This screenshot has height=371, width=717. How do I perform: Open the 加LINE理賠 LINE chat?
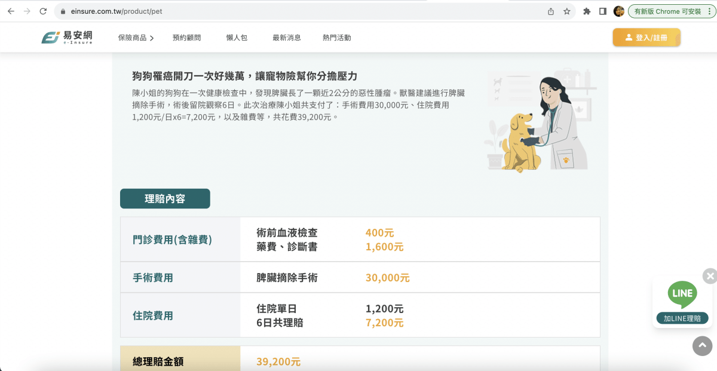click(x=682, y=318)
